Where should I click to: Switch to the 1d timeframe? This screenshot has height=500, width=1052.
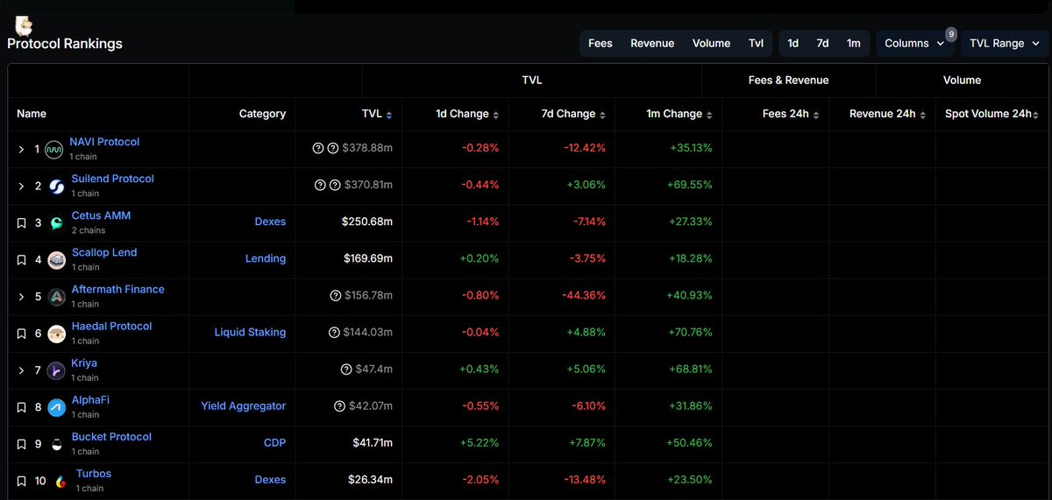(793, 43)
